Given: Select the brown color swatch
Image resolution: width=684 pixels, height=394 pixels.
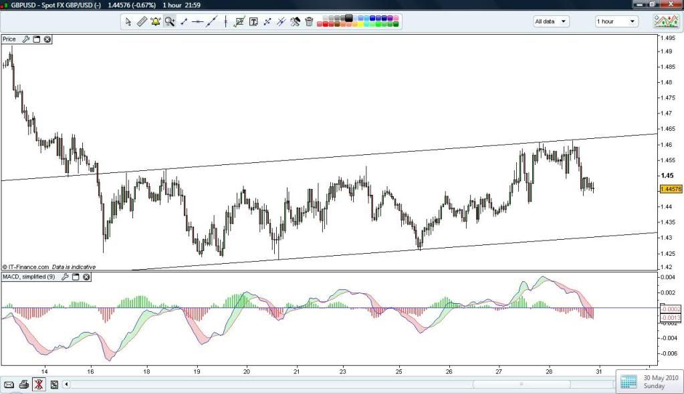Looking at the screenshot, I should (x=337, y=24).
